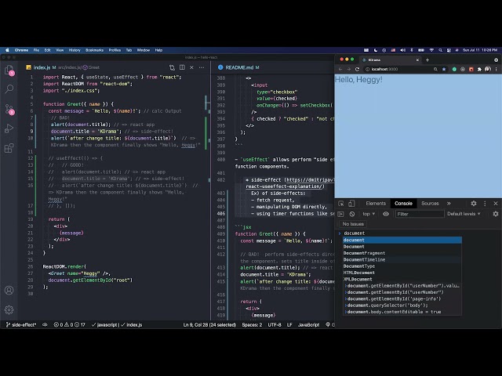This screenshot has height=376, width=502.
Task: Split the index.js editor to the right
Action: point(182,67)
